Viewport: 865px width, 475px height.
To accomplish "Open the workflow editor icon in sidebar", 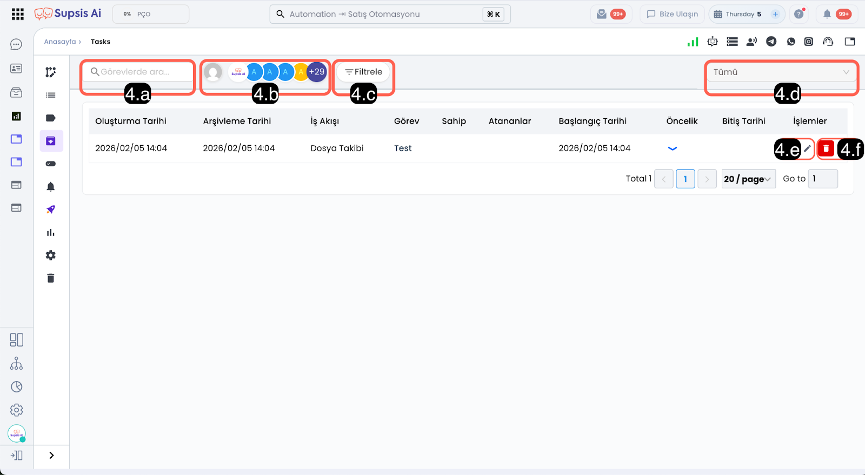I will 51,72.
